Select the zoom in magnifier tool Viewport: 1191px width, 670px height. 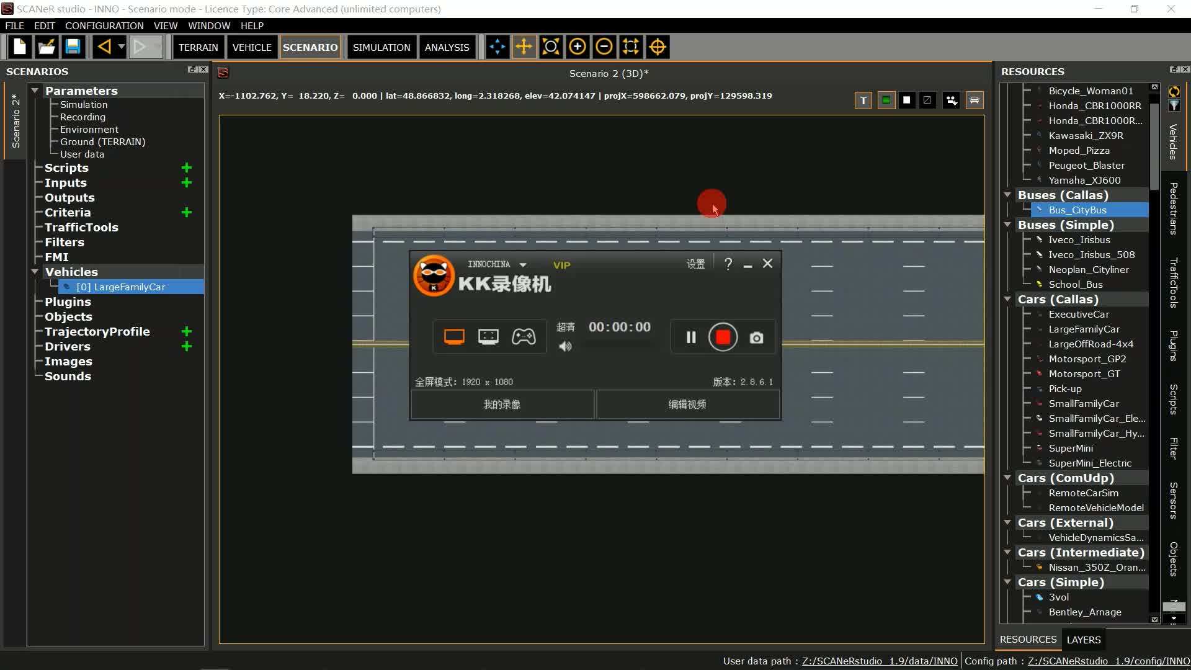pos(577,47)
